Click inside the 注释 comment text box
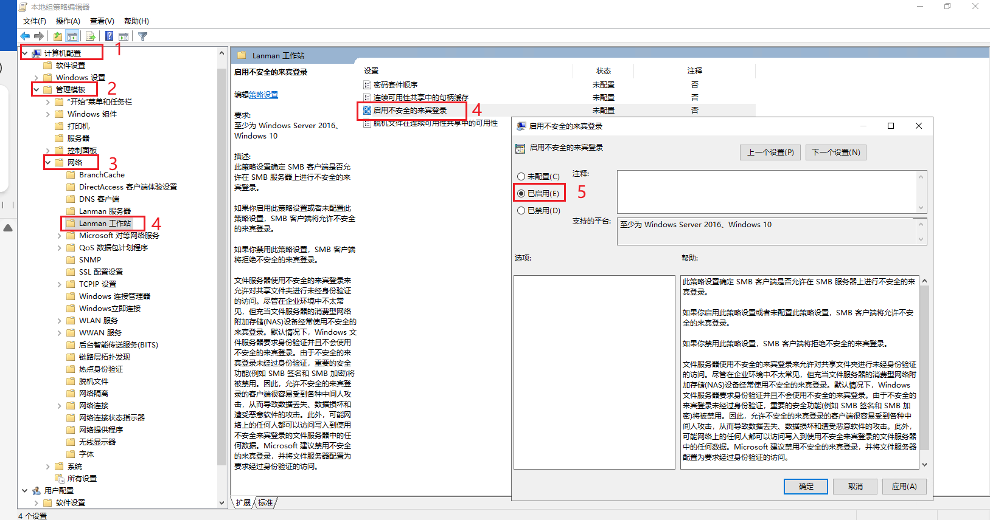 [767, 192]
